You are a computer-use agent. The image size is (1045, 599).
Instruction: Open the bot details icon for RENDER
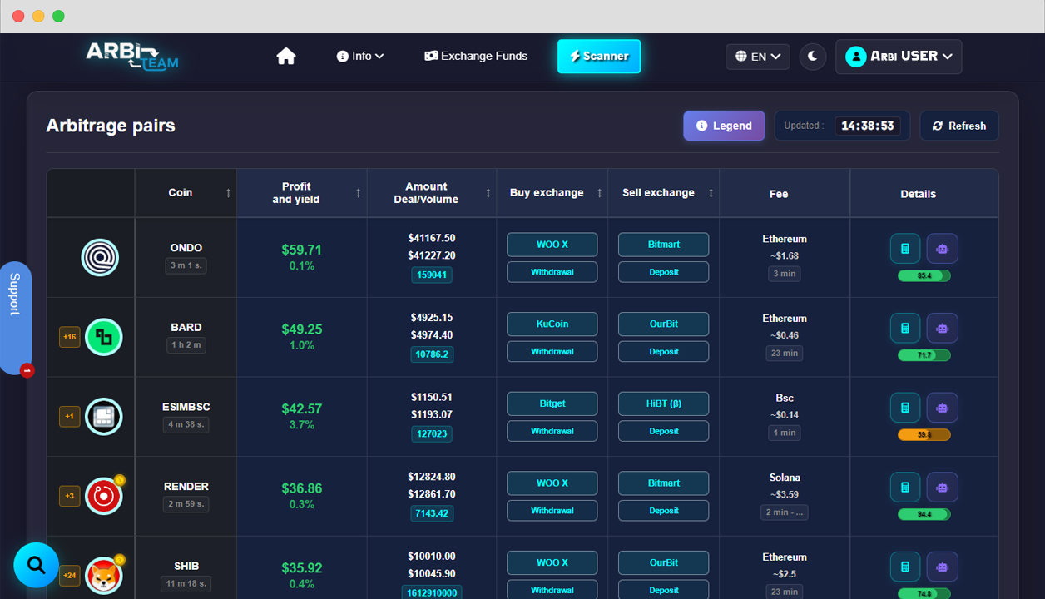tap(942, 487)
